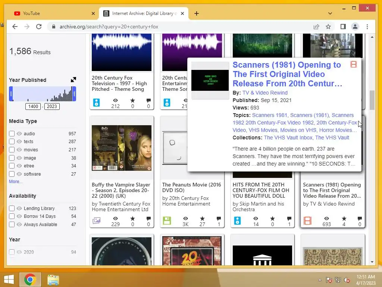Hide movies results with eye toggle
The width and height of the screenshot is (382, 287).
19,149
